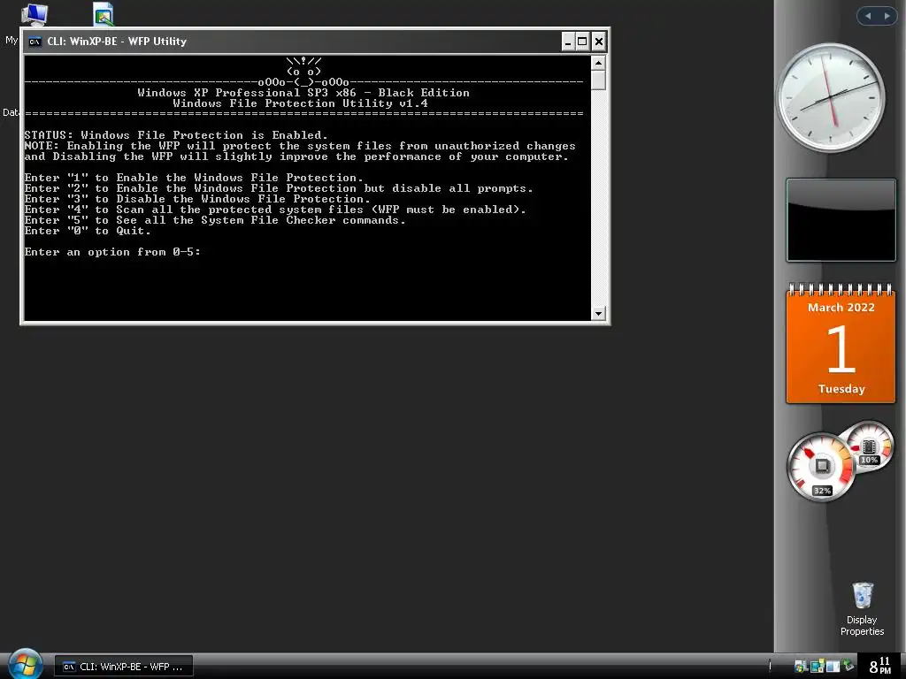Maximize the WFP Utility window
Image resolution: width=906 pixels, height=679 pixels.
pyautogui.click(x=582, y=42)
